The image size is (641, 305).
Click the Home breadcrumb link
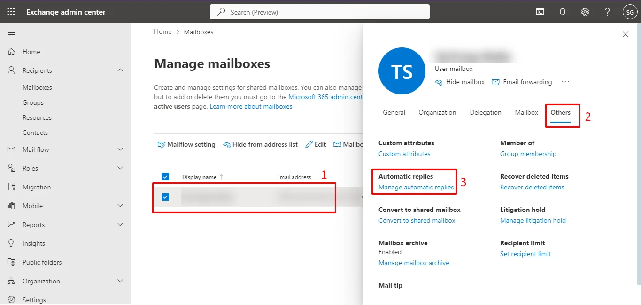(163, 32)
